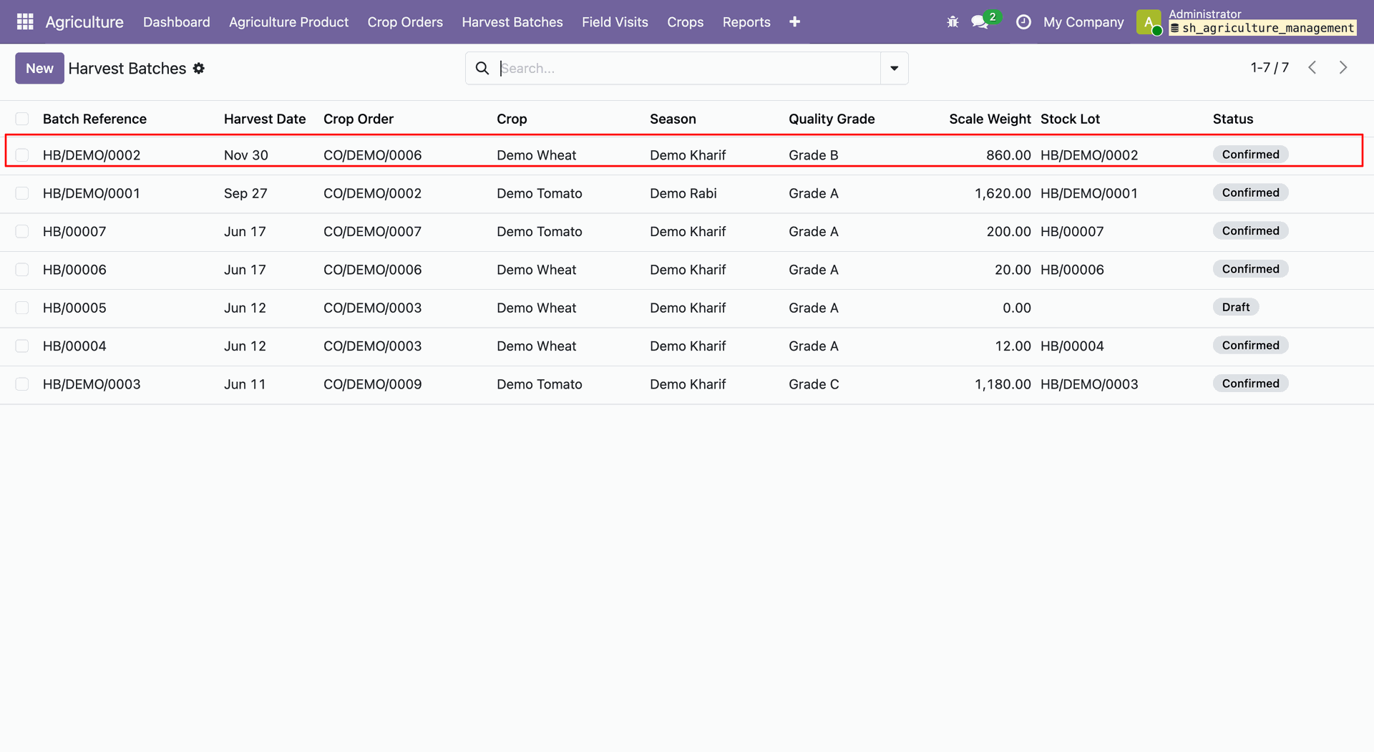The width and height of the screenshot is (1374, 752).
Task: Check the HB/00007 row checkbox
Action: pos(22,231)
